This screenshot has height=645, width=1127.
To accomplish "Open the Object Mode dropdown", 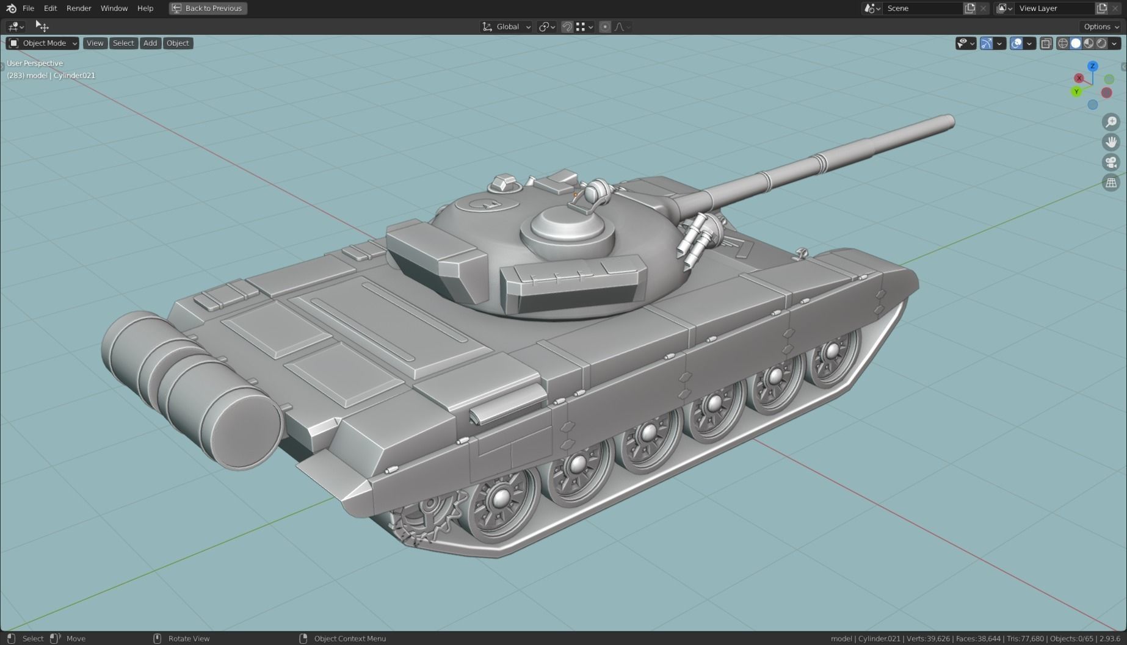I will click(x=42, y=43).
